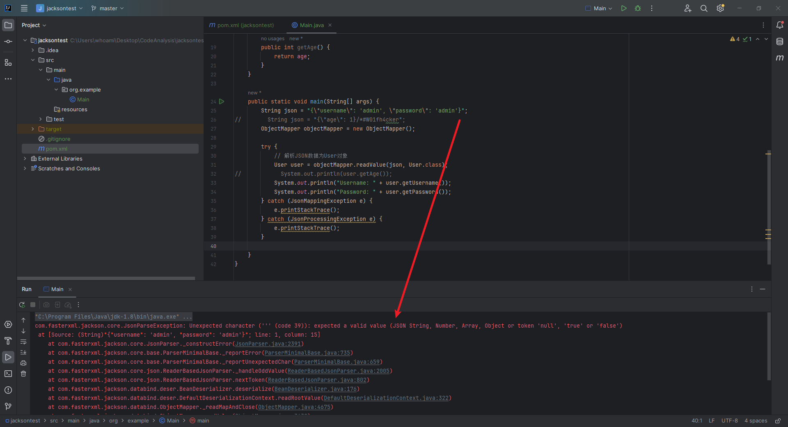Click editor vertical scrollbar
This screenshot has width=788, height=427.
[x=768, y=207]
